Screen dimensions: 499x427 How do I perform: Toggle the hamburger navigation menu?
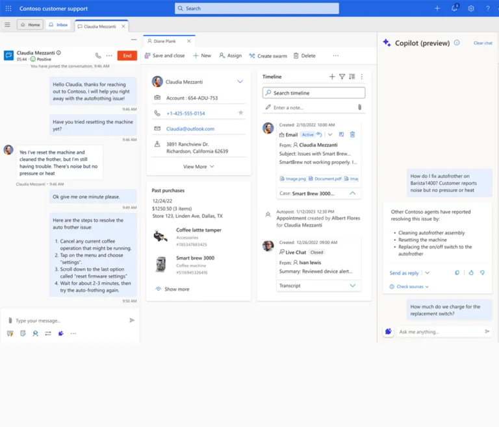click(8, 25)
